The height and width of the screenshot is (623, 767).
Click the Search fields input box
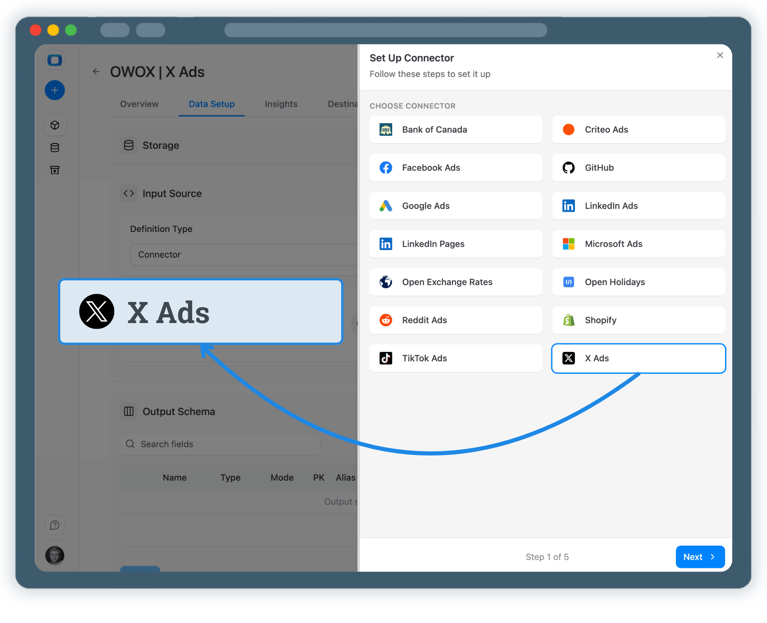tap(220, 444)
